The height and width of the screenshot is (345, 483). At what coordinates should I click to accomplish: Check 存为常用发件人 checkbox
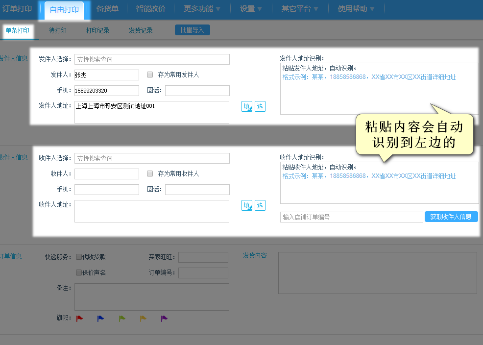(x=150, y=74)
